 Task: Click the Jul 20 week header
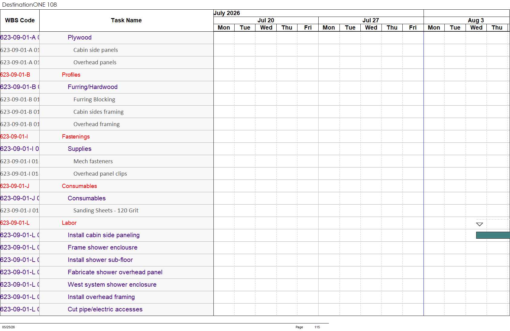[x=266, y=20]
